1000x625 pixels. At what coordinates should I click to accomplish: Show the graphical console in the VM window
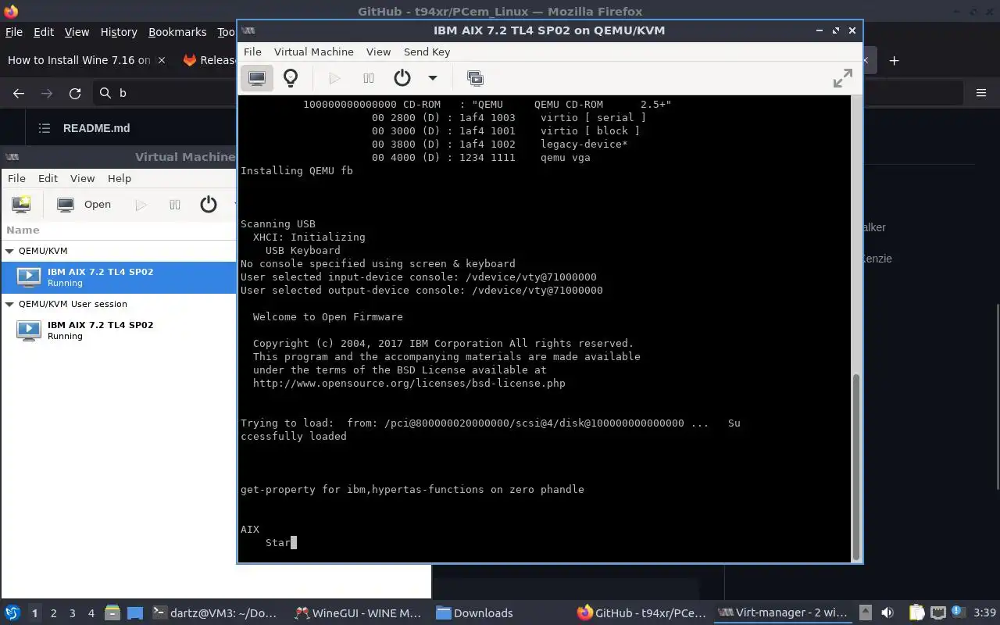(x=257, y=77)
